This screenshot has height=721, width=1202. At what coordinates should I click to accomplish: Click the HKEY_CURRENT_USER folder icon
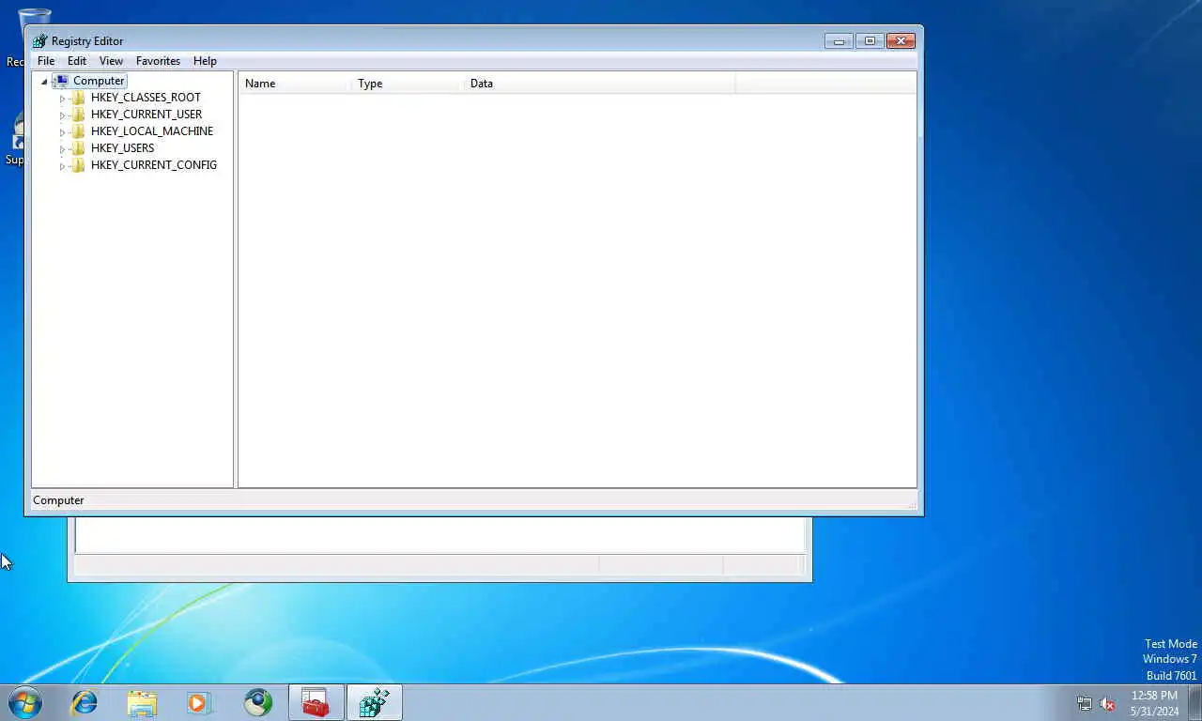(78, 115)
